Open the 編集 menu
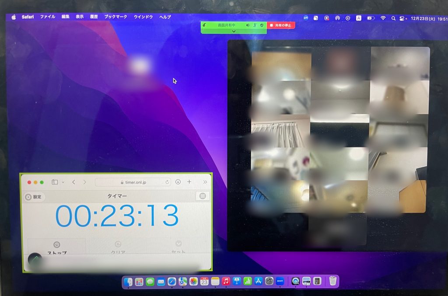Viewport: 448px width, 296px height. [x=66, y=17]
